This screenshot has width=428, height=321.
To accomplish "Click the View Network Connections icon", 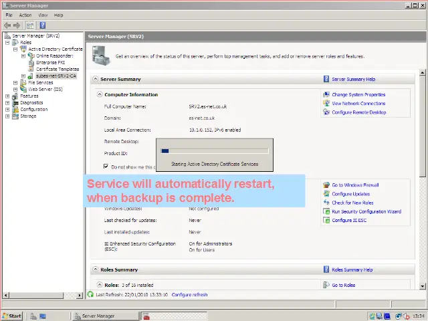I will (326, 103).
